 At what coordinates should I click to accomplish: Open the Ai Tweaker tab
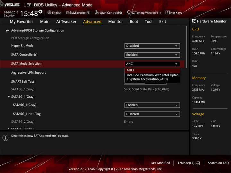[66, 22]
